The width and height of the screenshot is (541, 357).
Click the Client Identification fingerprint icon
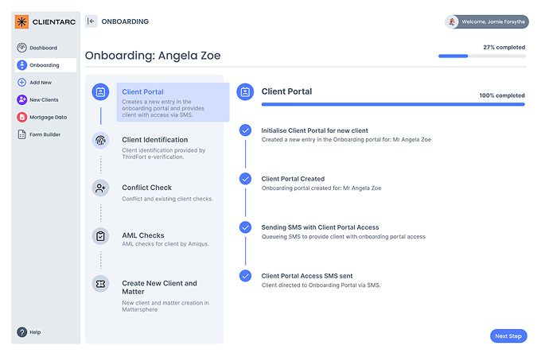(100, 141)
